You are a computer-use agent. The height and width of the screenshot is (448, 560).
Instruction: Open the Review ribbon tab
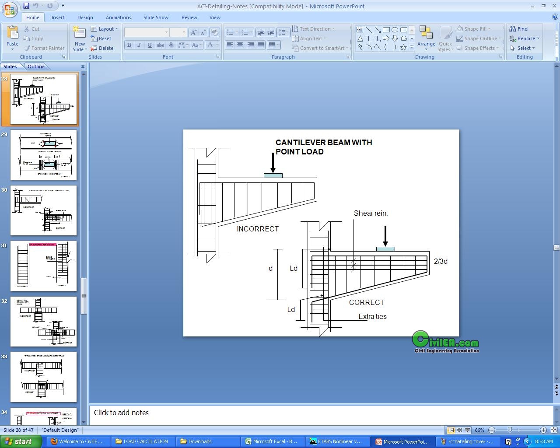[x=189, y=17]
